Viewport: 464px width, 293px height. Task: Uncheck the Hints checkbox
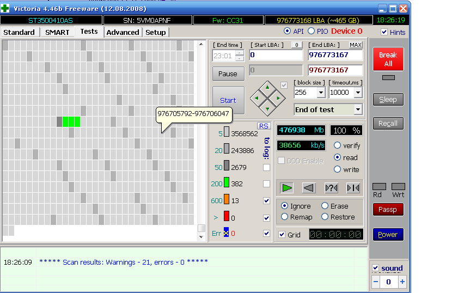[384, 32]
